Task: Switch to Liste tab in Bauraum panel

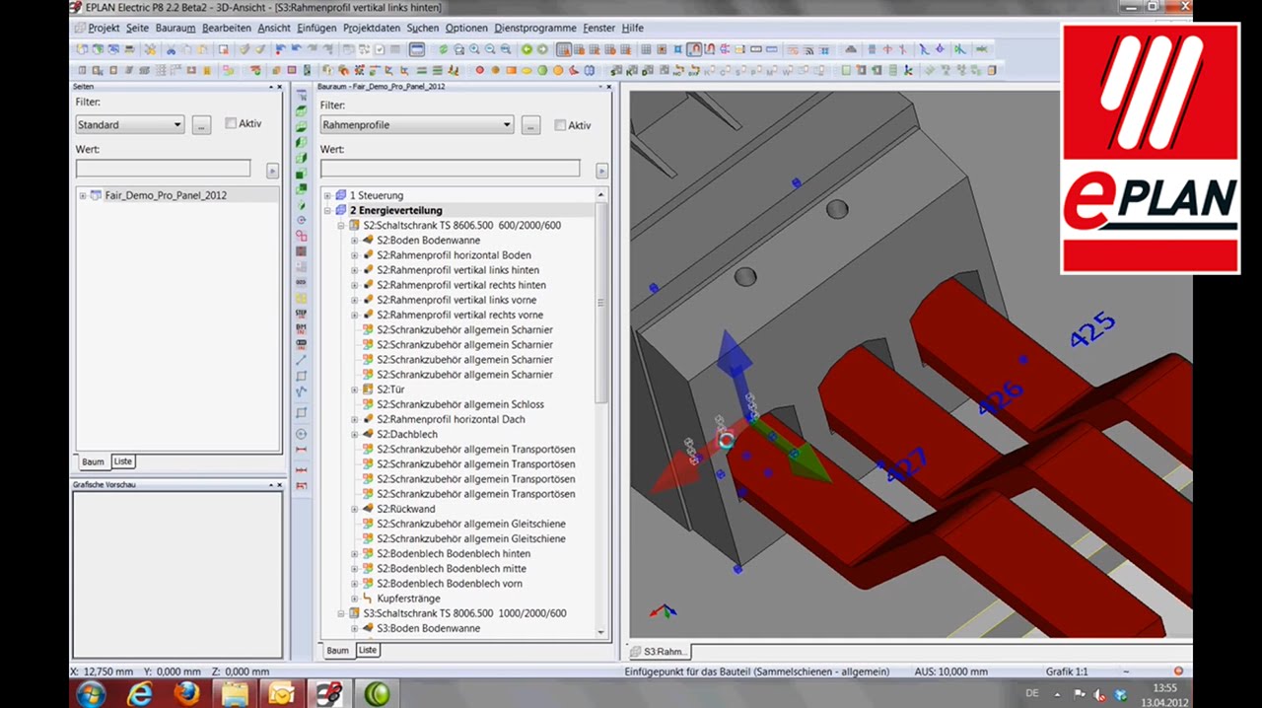Action: click(367, 650)
